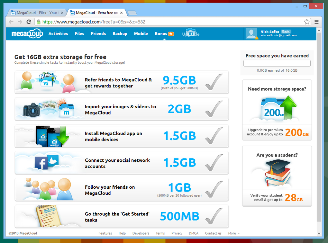Click the MegaCloud logo in header
Viewport: 328px width, 243px height.
click(x=27, y=33)
